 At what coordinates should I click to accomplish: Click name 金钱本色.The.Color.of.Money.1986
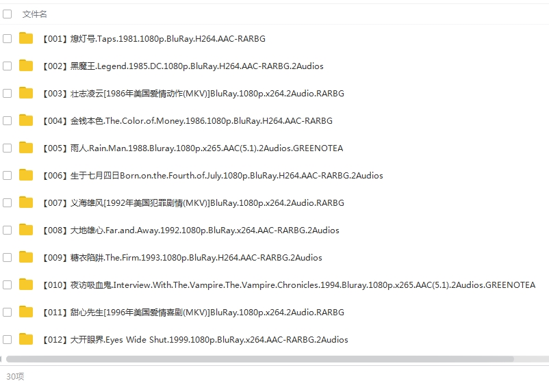(x=188, y=120)
